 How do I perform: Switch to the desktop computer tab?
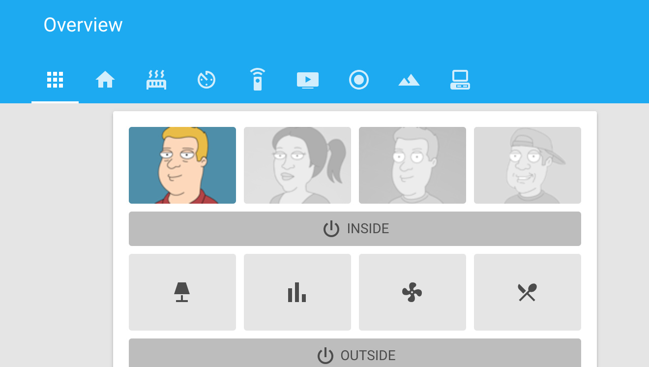click(460, 80)
